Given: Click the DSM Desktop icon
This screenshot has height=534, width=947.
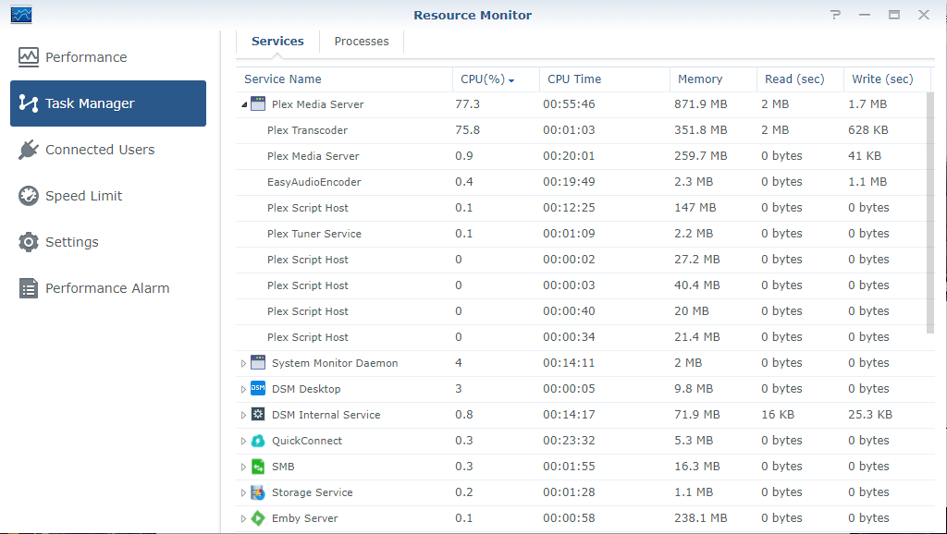Looking at the screenshot, I should 258,389.
